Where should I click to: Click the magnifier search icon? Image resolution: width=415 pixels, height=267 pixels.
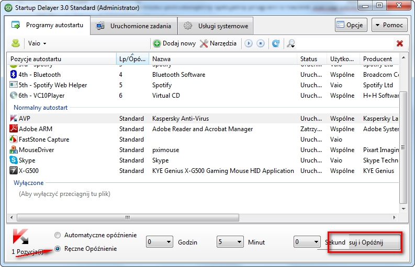pos(291,43)
